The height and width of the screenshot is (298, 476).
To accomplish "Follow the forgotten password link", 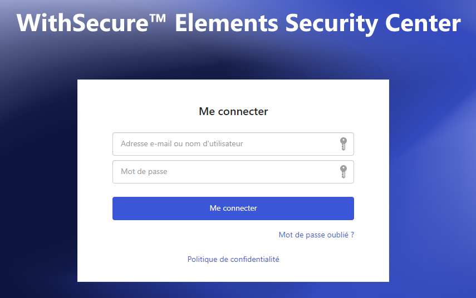I will pyautogui.click(x=316, y=235).
